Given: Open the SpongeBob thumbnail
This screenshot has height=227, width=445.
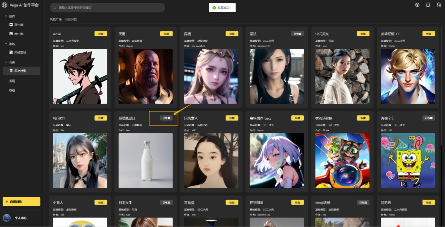Looking at the screenshot, I should pyautogui.click(x=408, y=161).
